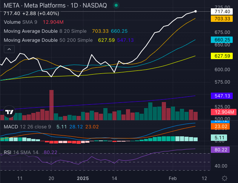The image size is (238, 183).
Task: Click the orange 703.33 price axis label
Action: click(x=222, y=18)
